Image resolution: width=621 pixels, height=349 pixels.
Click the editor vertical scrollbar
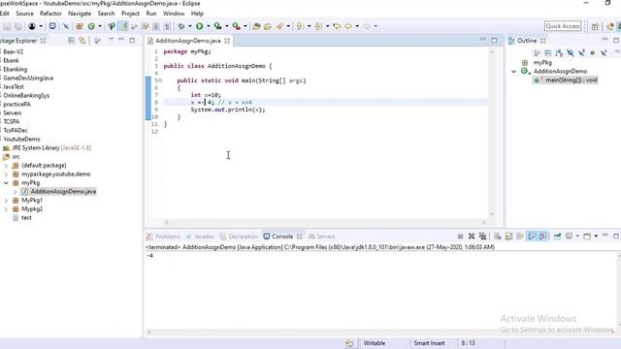pyautogui.click(x=492, y=133)
